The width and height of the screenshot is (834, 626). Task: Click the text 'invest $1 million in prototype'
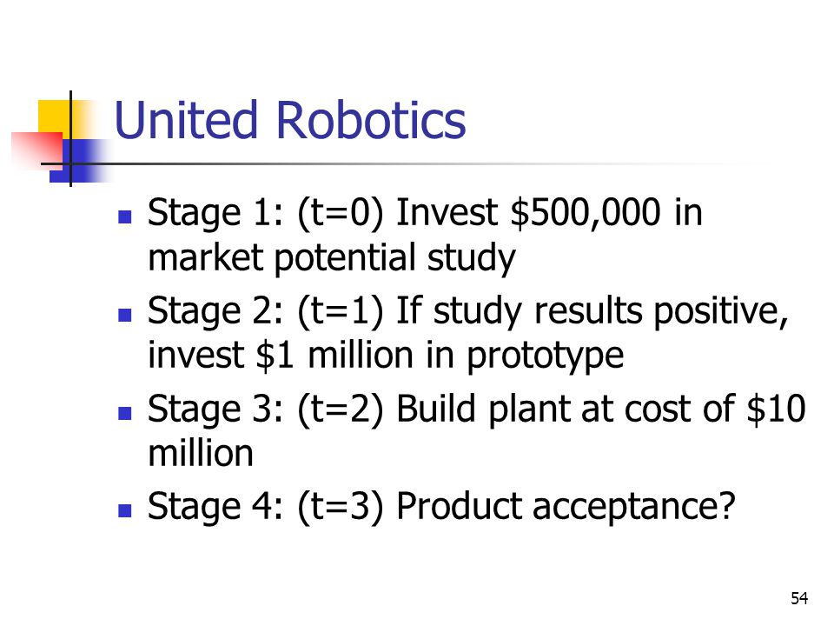click(386, 356)
